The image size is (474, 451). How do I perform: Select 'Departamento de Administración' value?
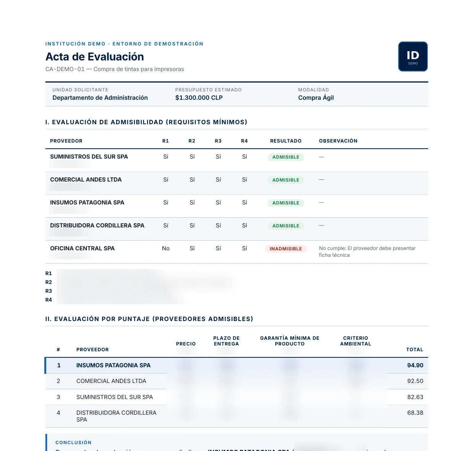(100, 98)
